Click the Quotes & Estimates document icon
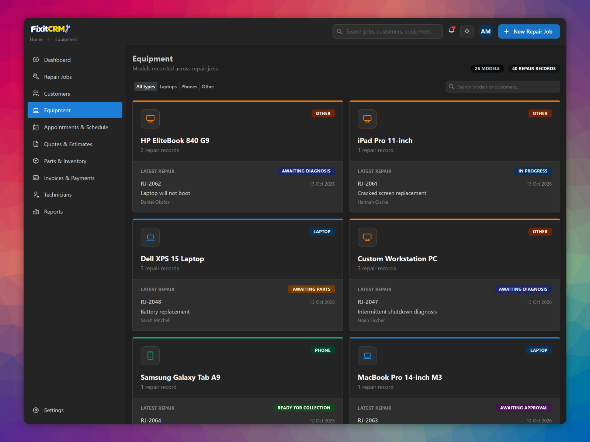Screen dimensions: 590x442 click(x=36, y=144)
